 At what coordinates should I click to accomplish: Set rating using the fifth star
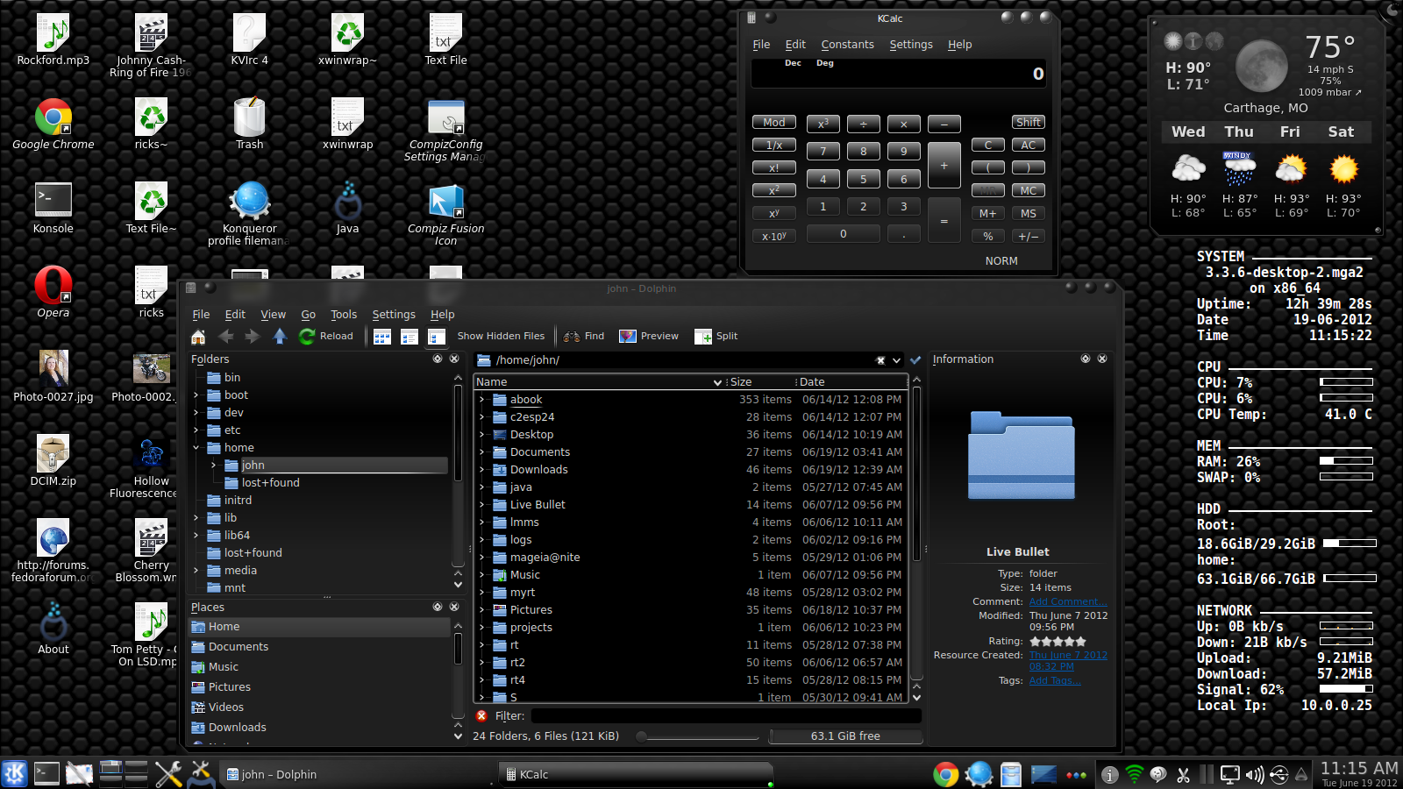[x=1081, y=642]
